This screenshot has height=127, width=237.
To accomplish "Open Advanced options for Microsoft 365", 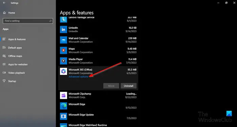I will pos(79,77).
